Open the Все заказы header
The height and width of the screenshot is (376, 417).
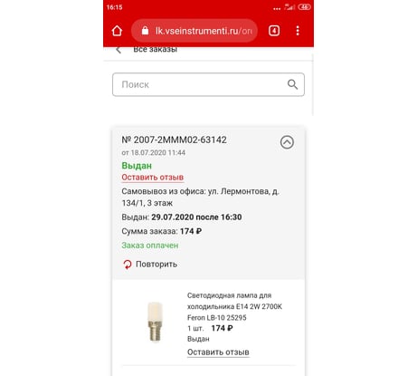point(156,50)
